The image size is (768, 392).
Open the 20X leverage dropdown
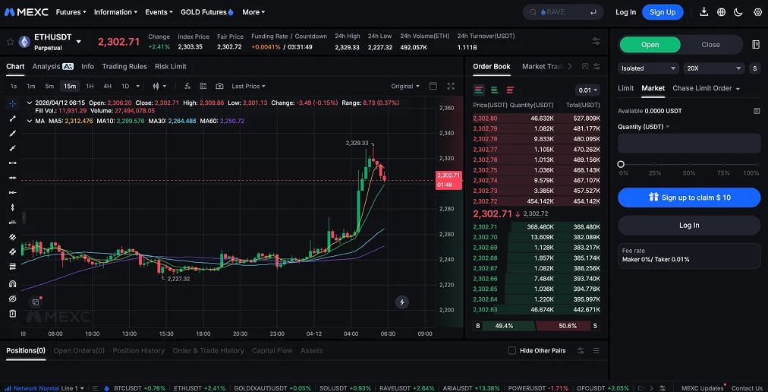click(713, 68)
